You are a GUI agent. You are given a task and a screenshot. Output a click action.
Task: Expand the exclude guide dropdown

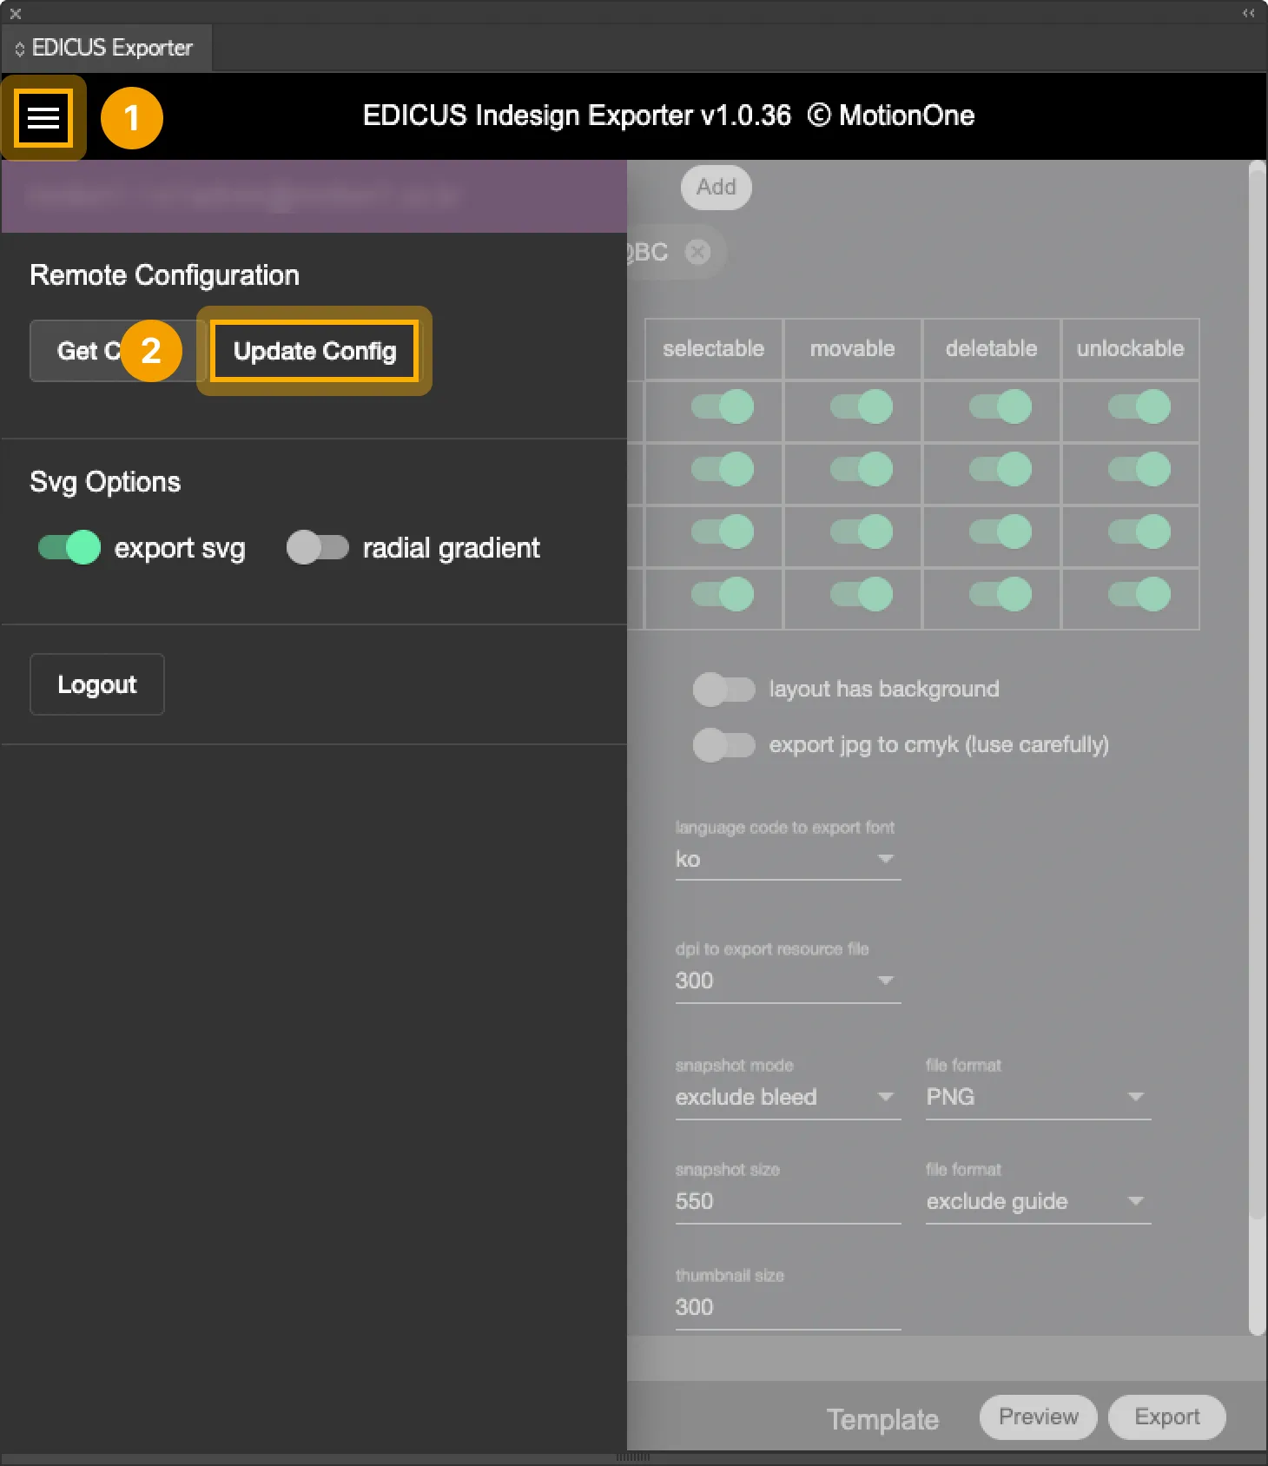pyautogui.click(x=1038, y=1201)
